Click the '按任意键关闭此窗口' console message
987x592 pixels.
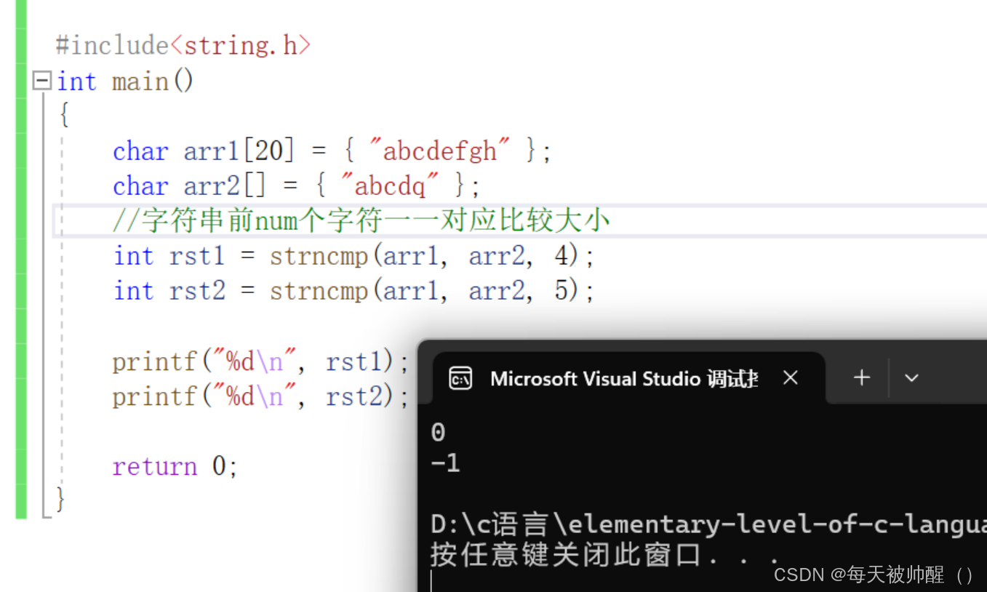pos(605,556)
